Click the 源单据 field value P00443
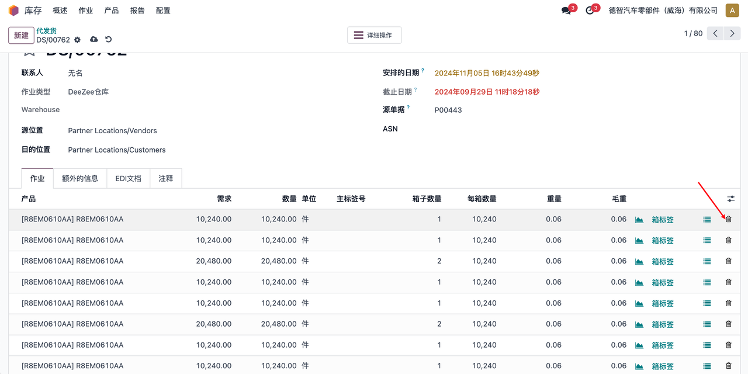Screen dimensions: 748x374 pos(448,110)
